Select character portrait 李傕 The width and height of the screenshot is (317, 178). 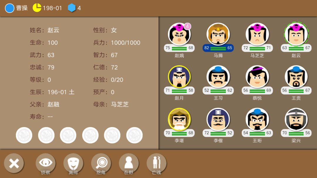(x=218, y=119)
